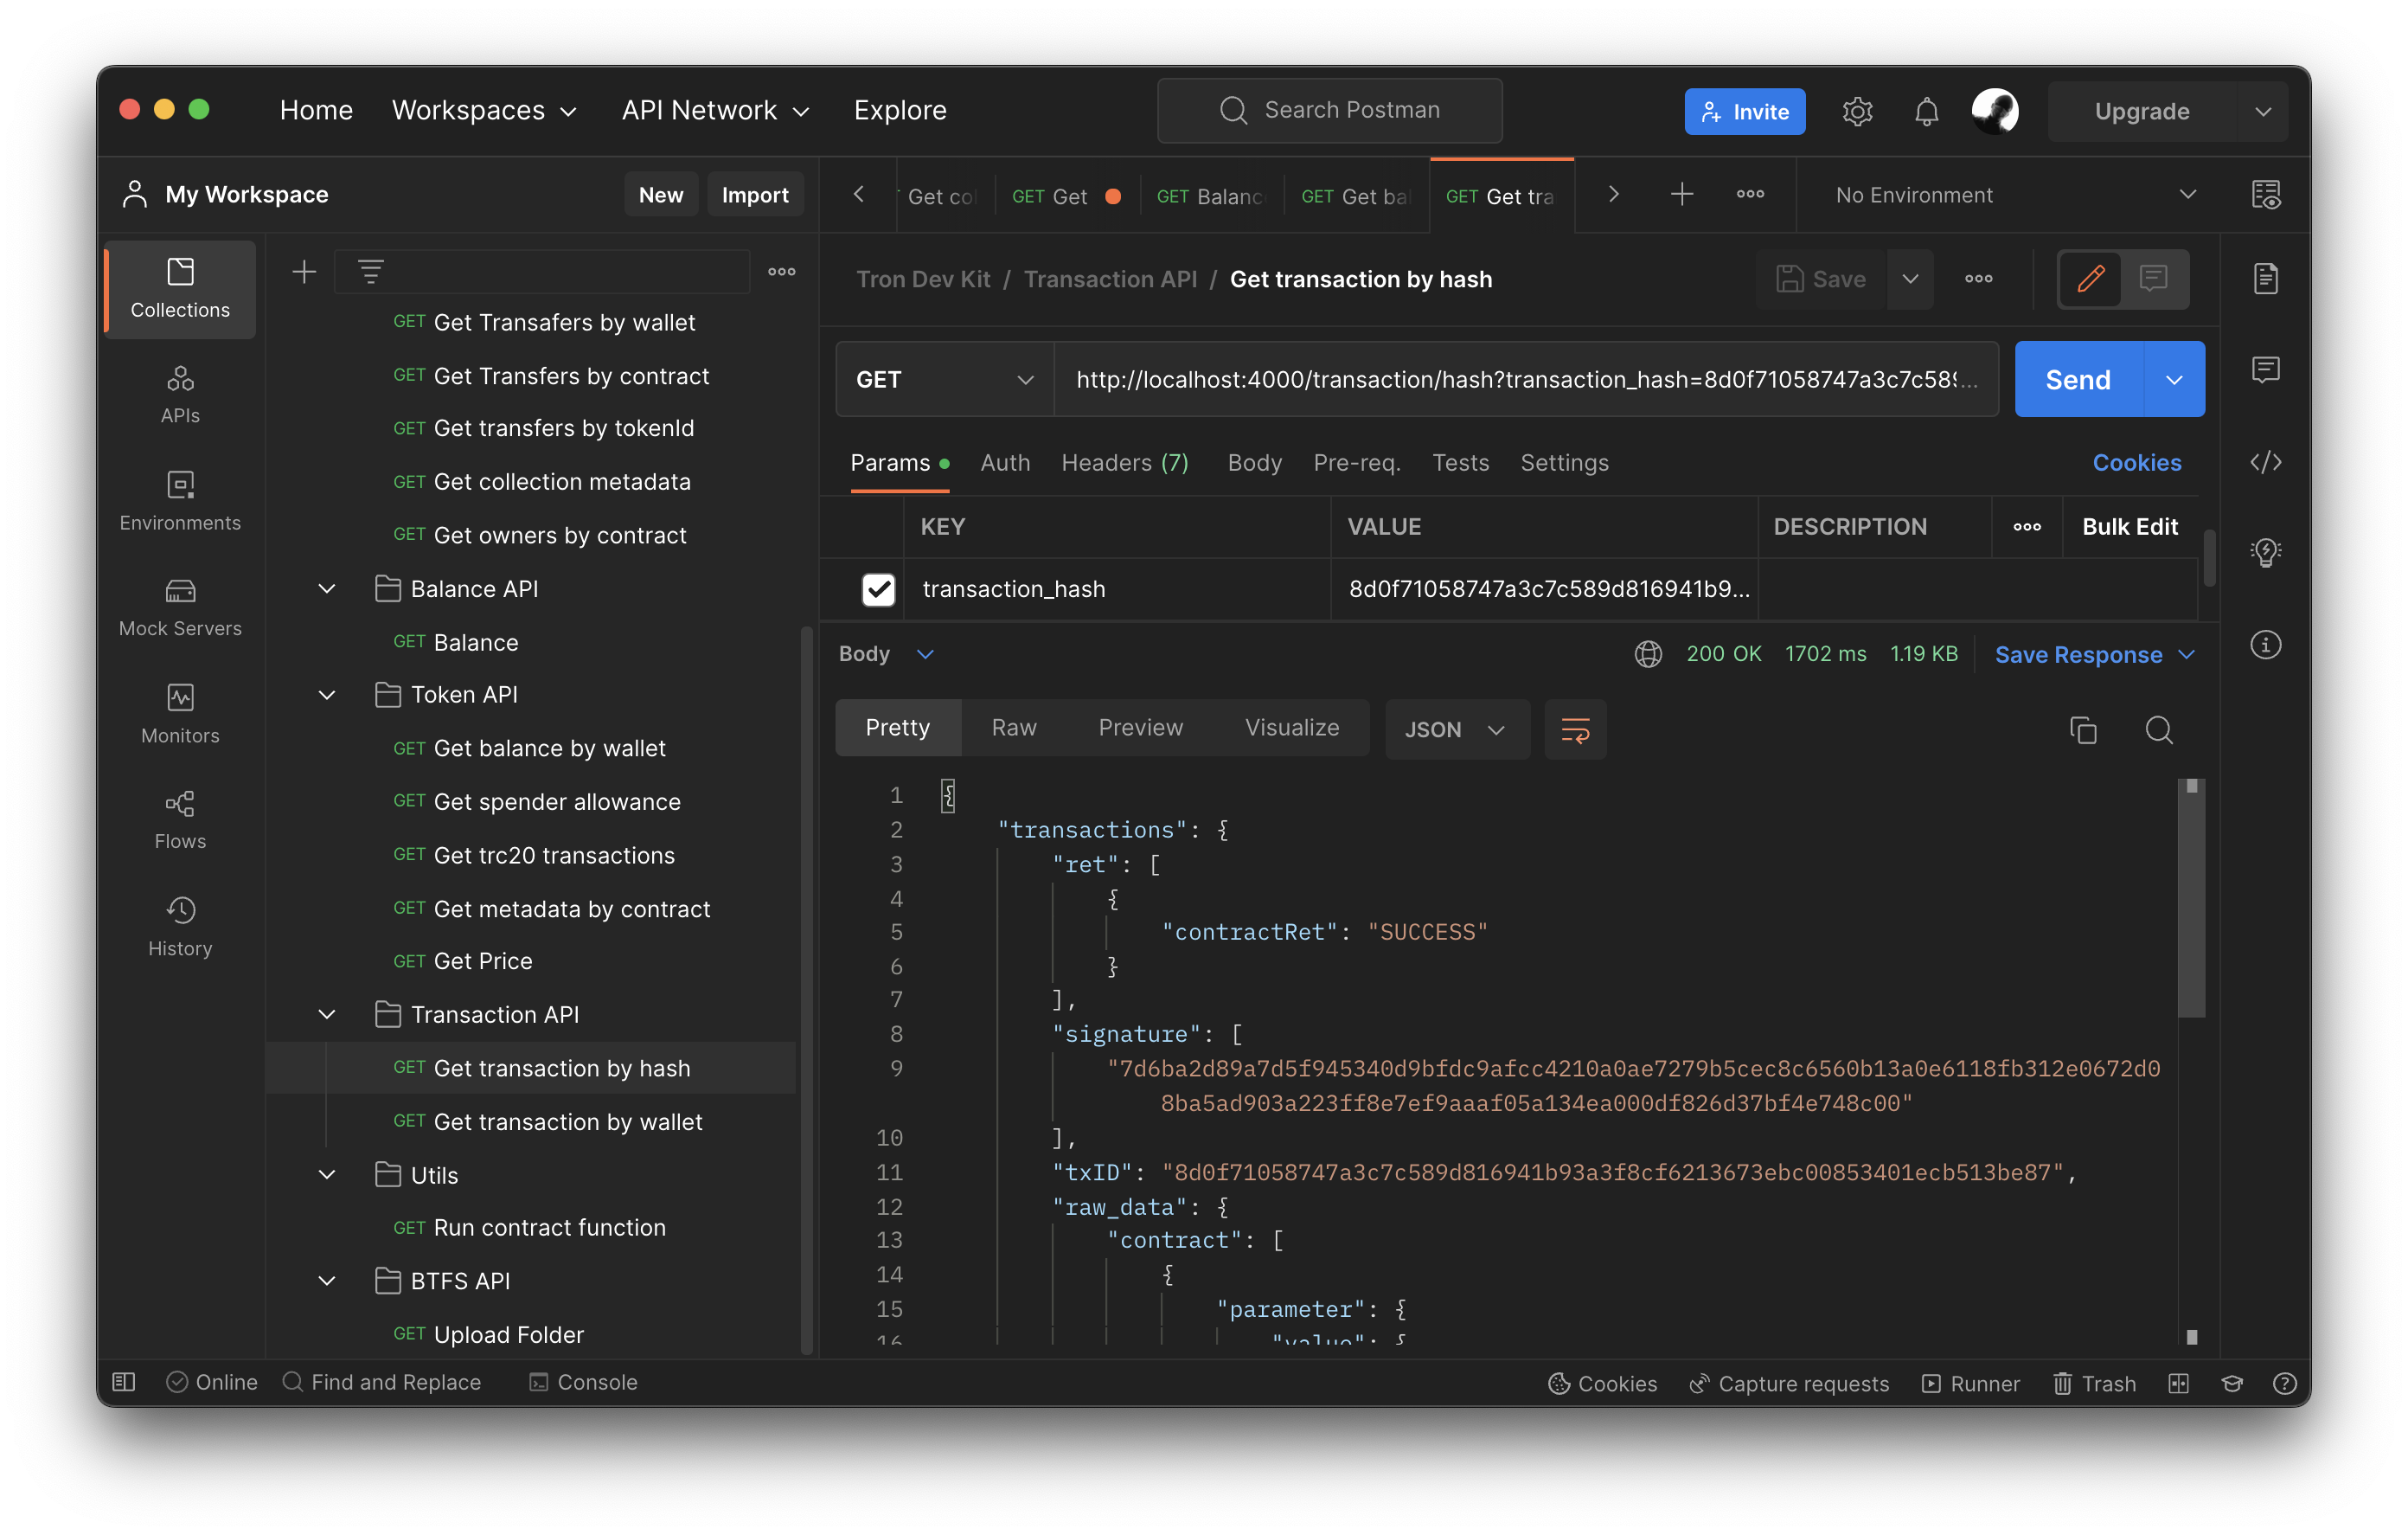Open the GET method dropdown
2408x1535 pixels.
tap(943, 380)
